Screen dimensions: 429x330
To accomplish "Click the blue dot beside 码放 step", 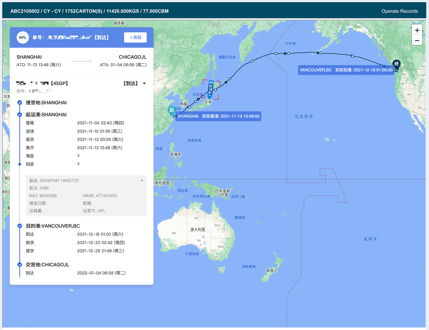I will tap(20, 164).
